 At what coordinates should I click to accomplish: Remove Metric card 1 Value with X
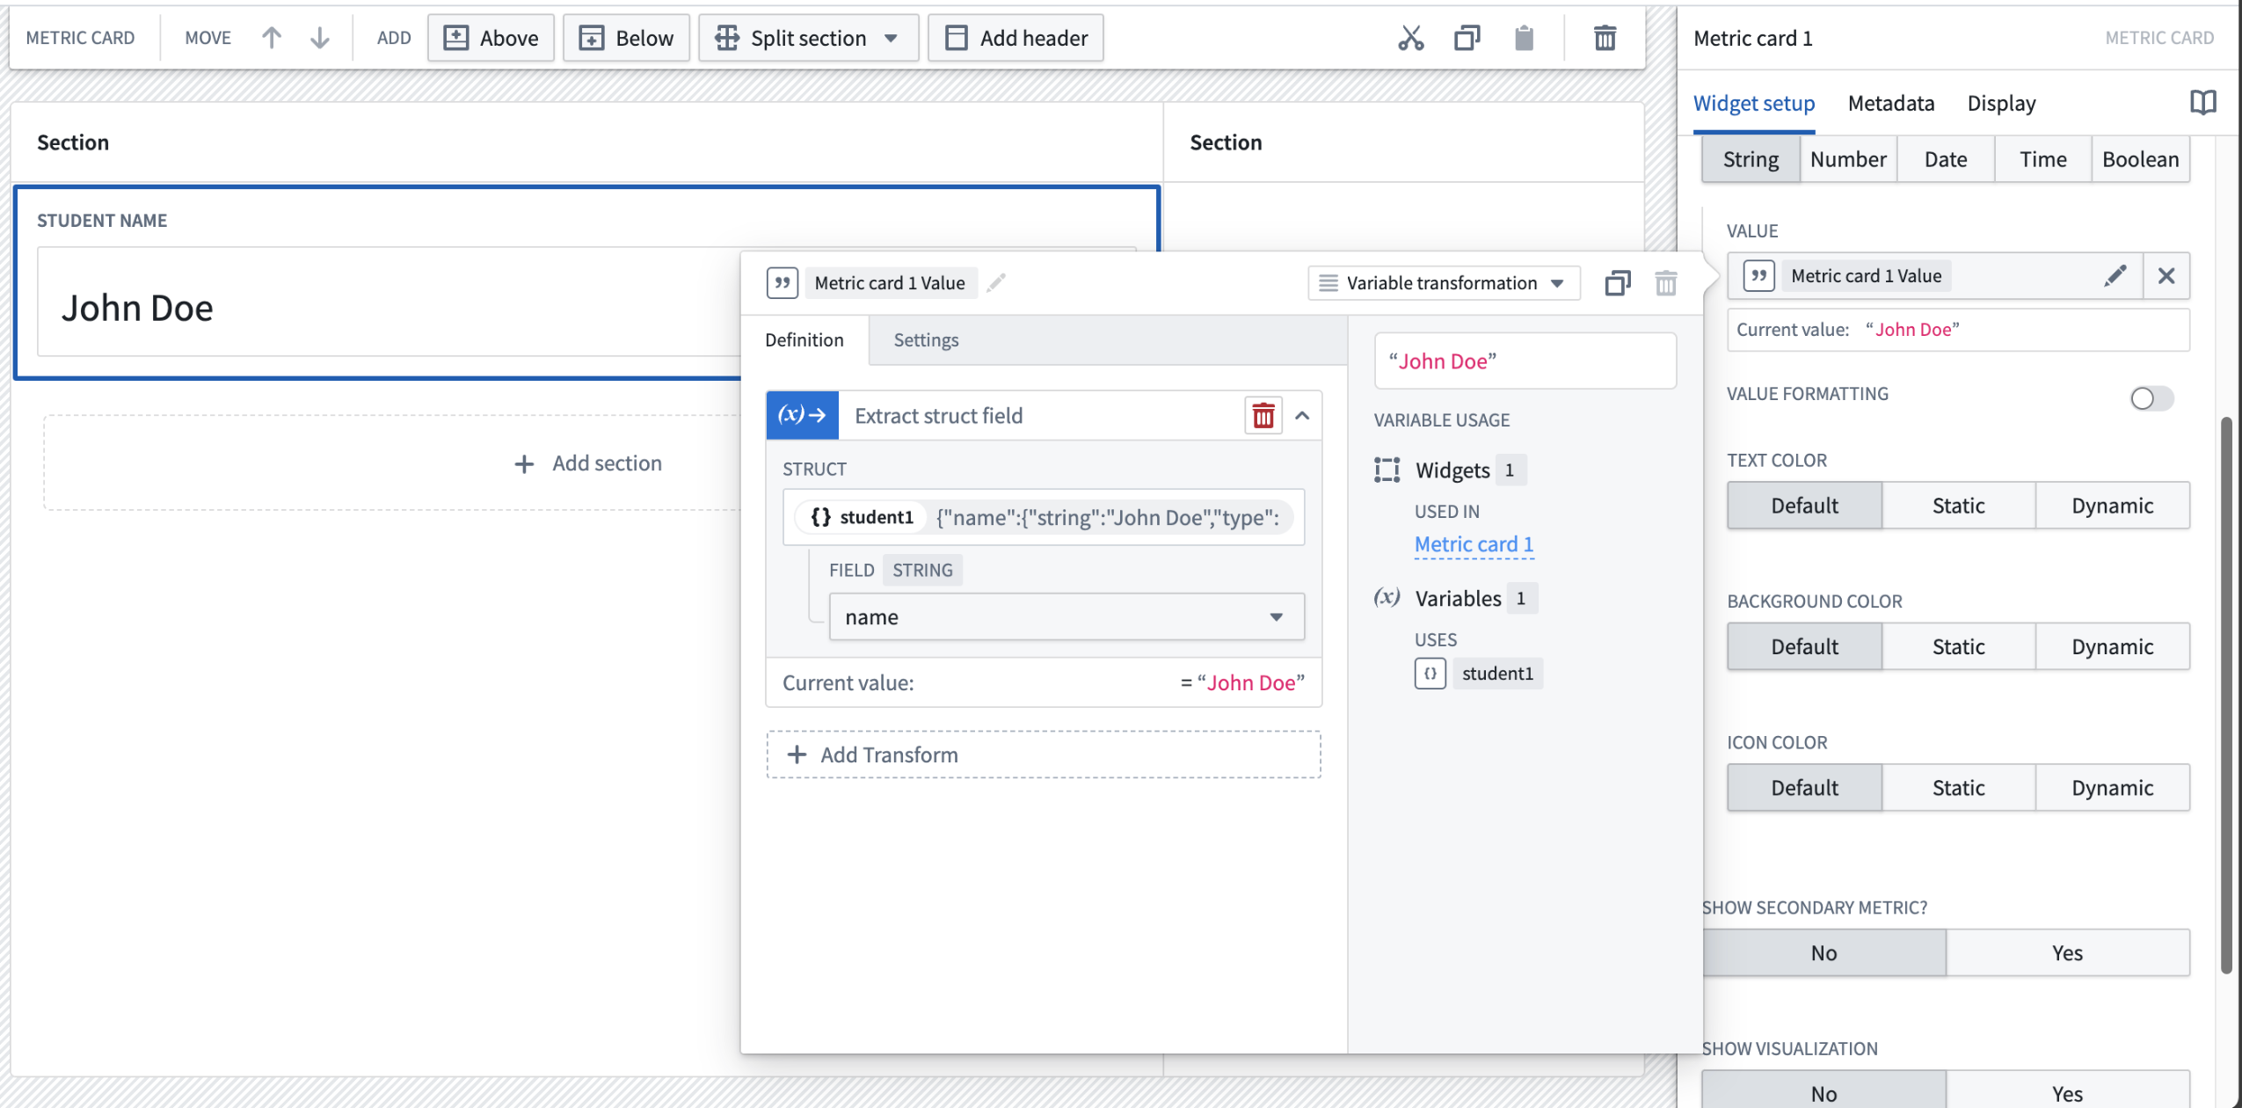point(2166,276)
